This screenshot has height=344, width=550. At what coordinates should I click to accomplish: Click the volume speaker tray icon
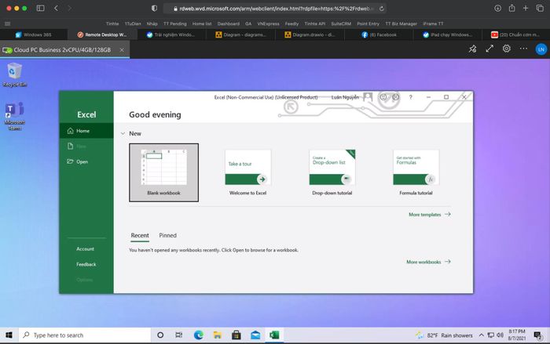[500, 335]
